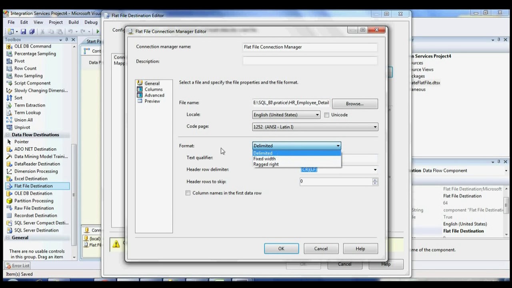Click Cancel in Connection Manager Editor
Viewport: 512px width, 288px height.
point(321,249)
